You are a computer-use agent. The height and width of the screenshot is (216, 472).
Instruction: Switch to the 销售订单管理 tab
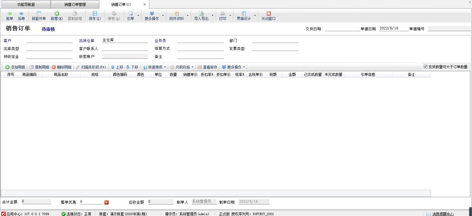click(75, 4)
